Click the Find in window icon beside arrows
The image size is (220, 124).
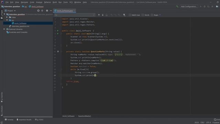tap(107, 15)
